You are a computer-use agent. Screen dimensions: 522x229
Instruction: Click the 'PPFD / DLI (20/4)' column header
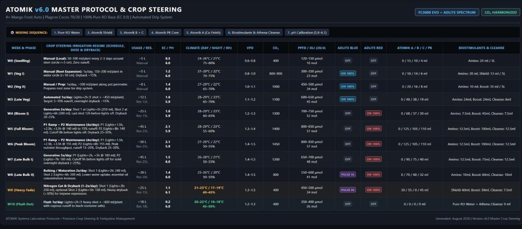[x=311, y=48]
